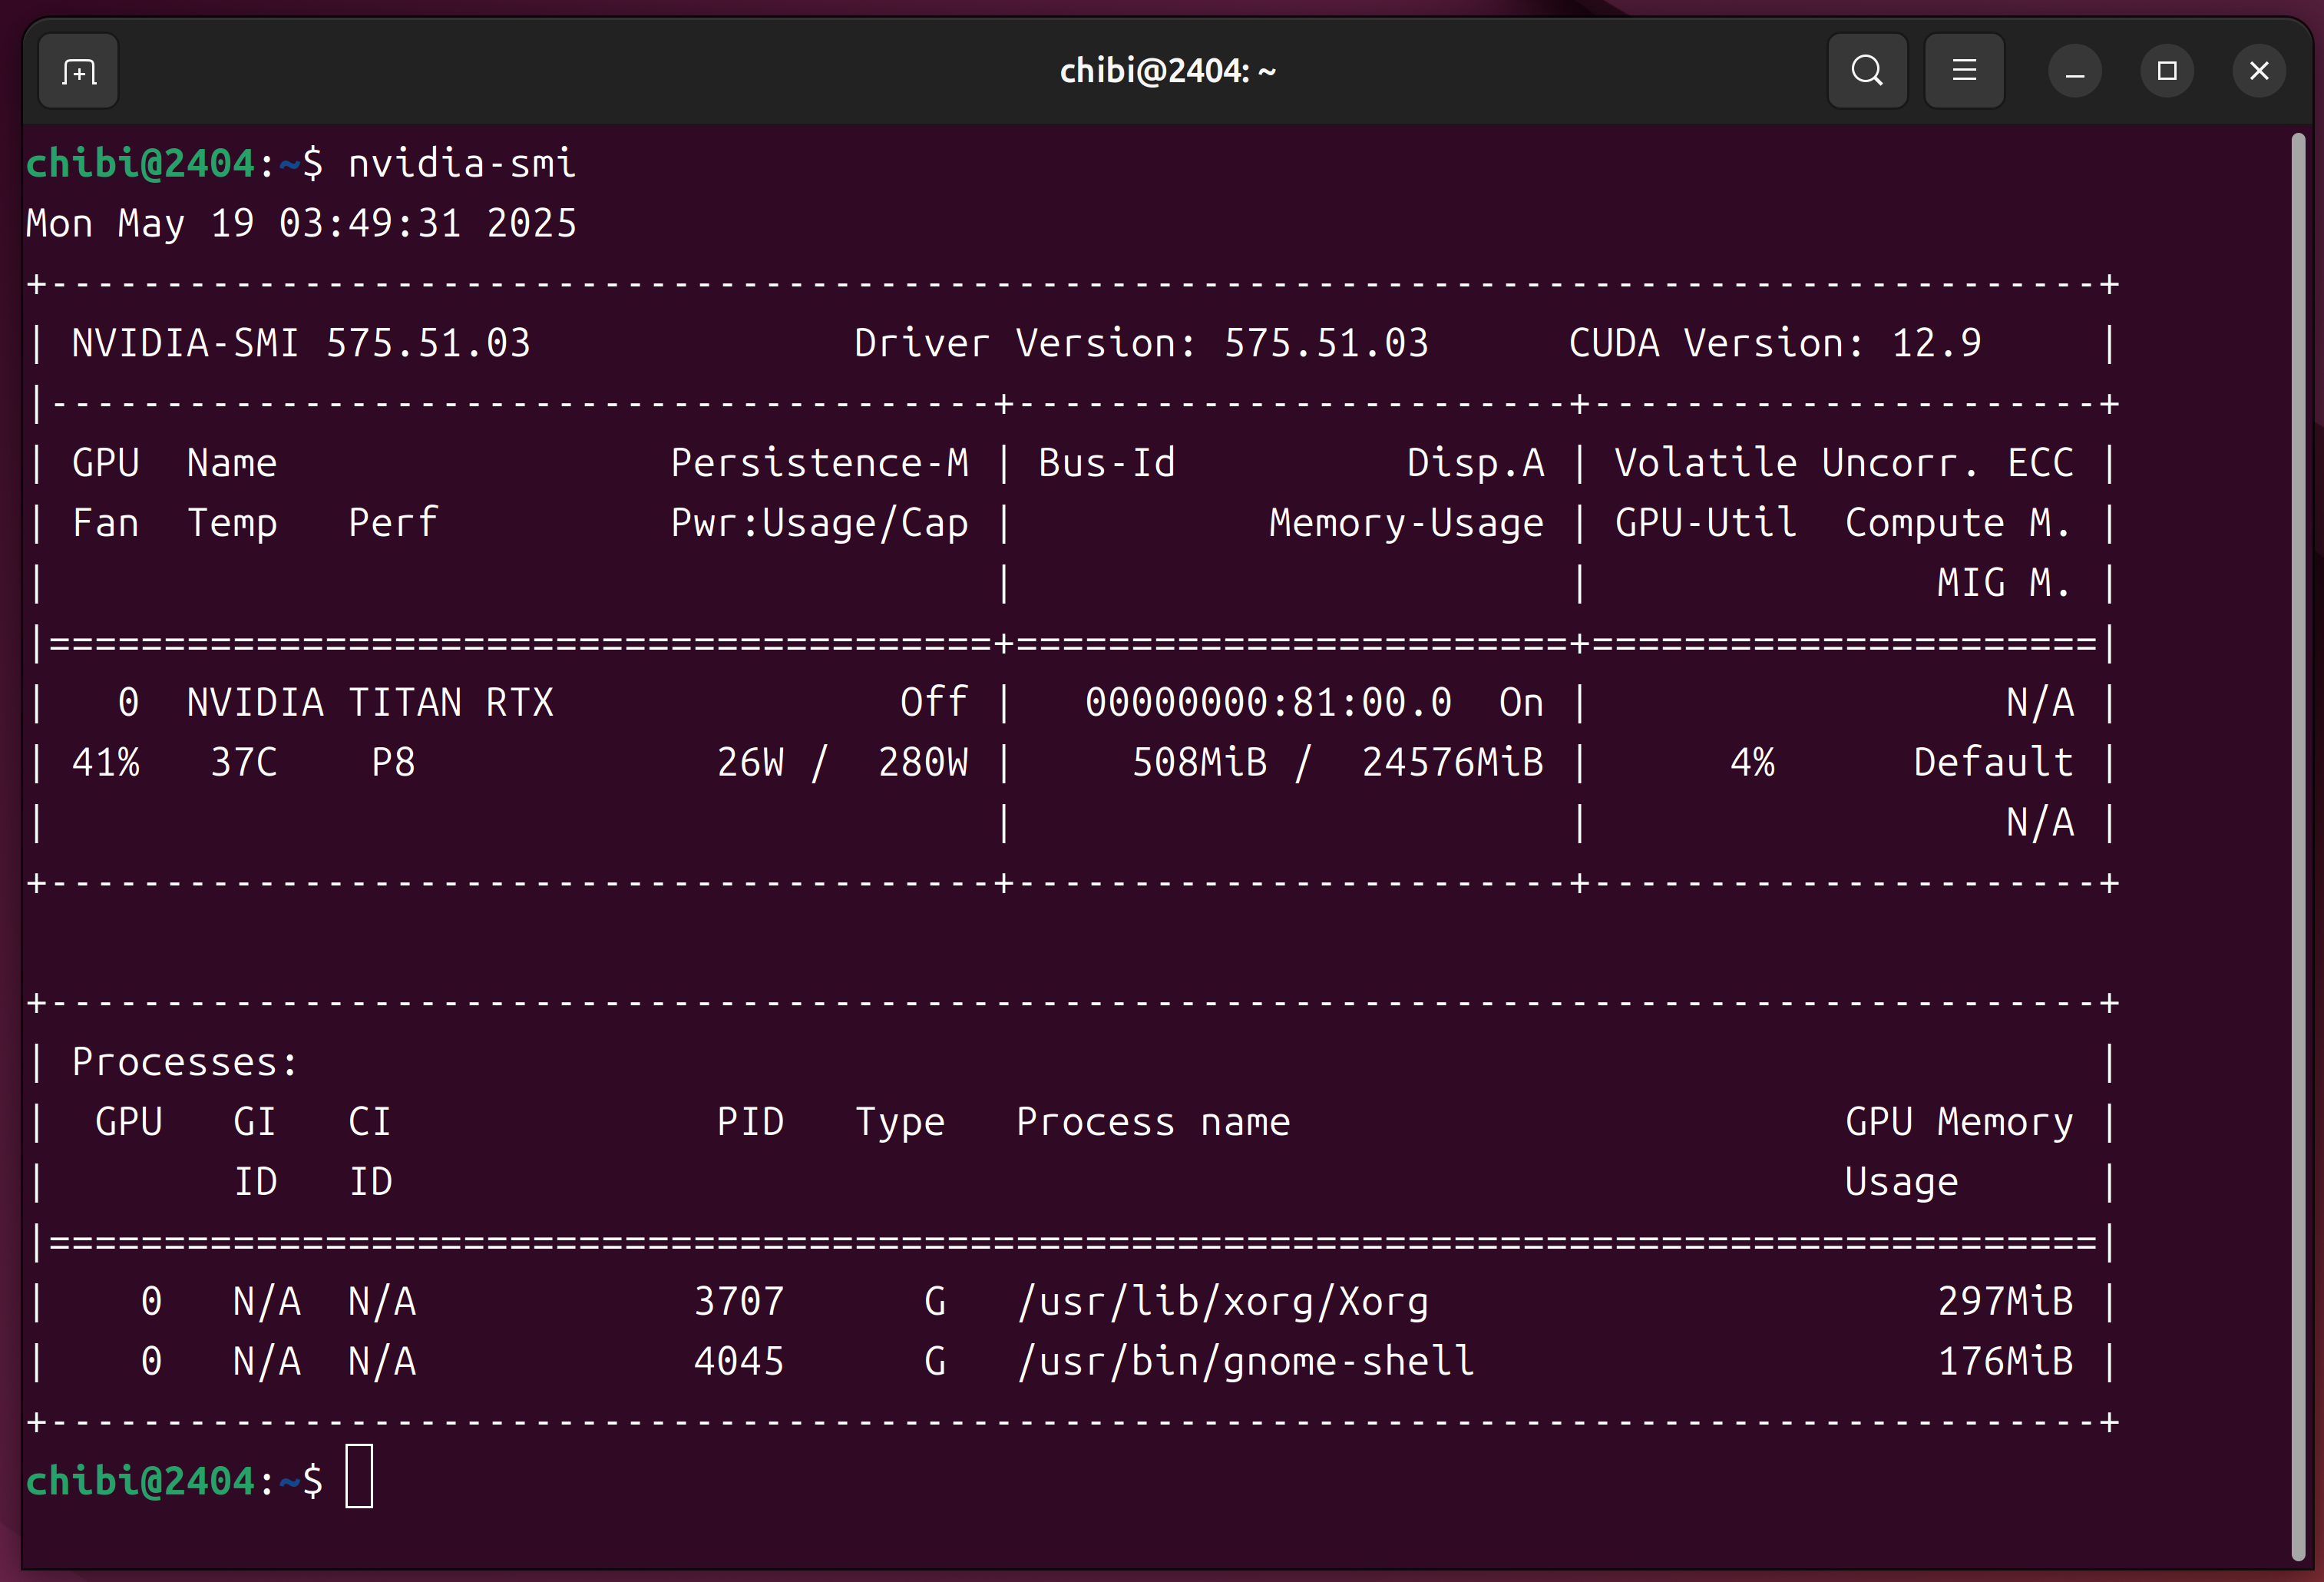
Task: Open the hamburger main menu
Action: click(1964, 71)
